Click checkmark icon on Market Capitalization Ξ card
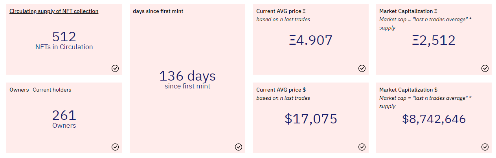Screen dimensions: 496x158 pyautogui.click(x=485, y=68)
